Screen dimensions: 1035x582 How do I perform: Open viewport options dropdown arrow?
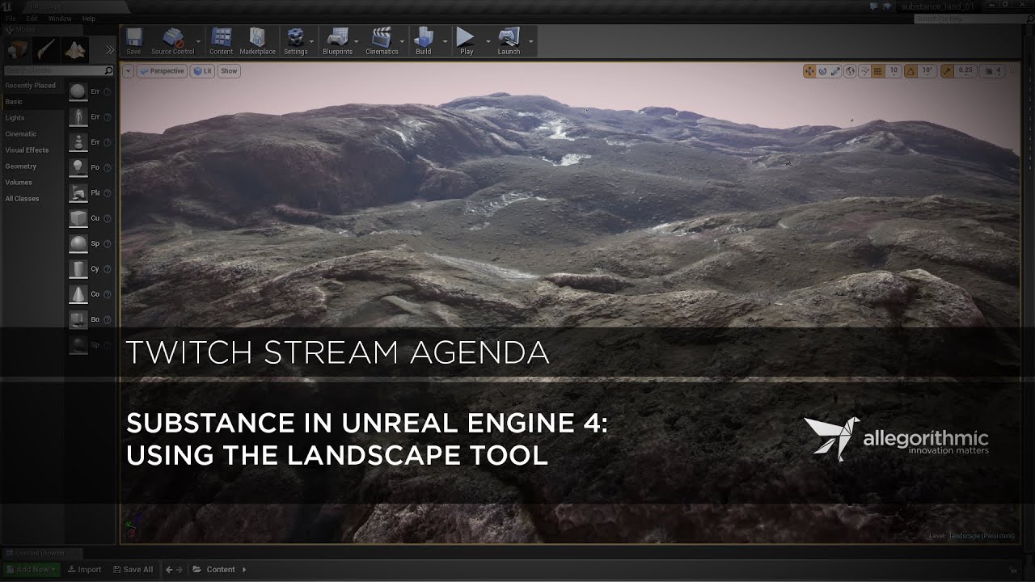pos(128,71)
